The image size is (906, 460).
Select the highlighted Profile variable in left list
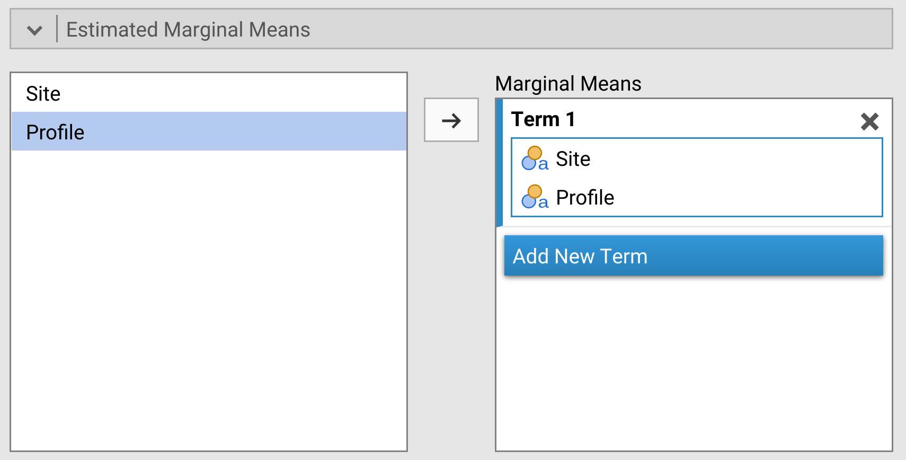pyautogui.click(x=55, y=132)
